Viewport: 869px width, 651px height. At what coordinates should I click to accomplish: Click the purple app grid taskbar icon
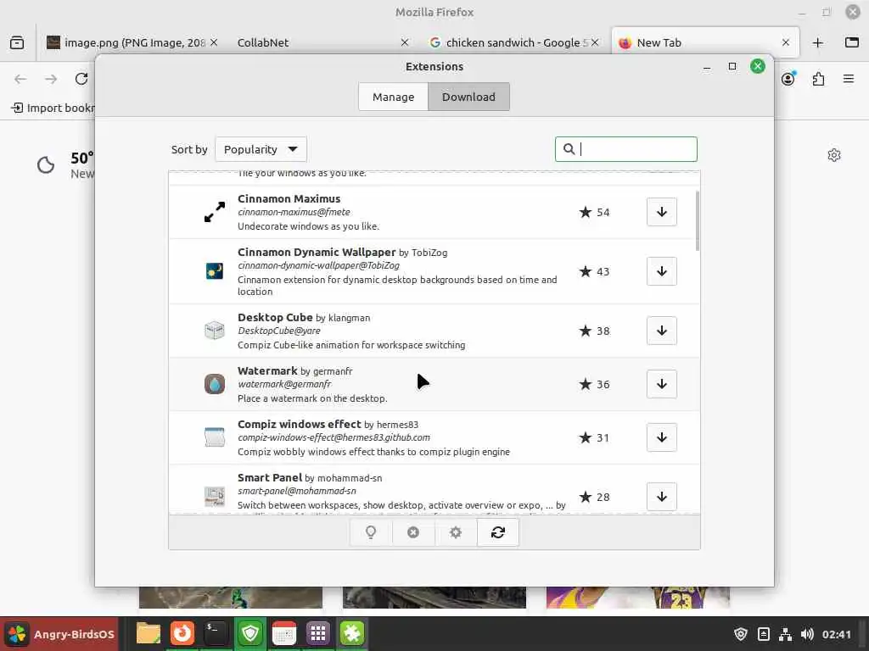318,633
